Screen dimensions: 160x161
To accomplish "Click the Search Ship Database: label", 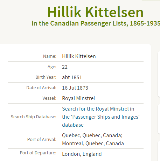I will (x=34, y=117).
